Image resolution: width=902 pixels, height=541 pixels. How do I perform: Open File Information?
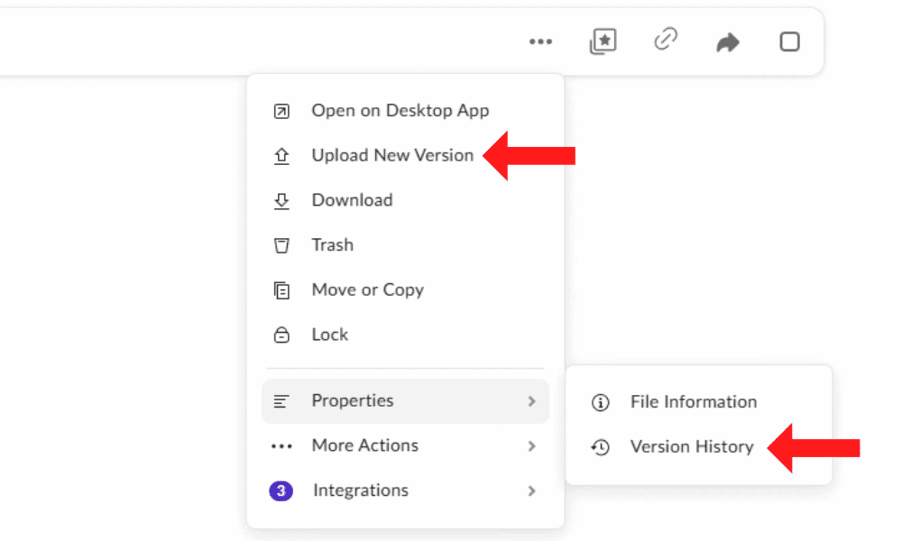(699, 402)
